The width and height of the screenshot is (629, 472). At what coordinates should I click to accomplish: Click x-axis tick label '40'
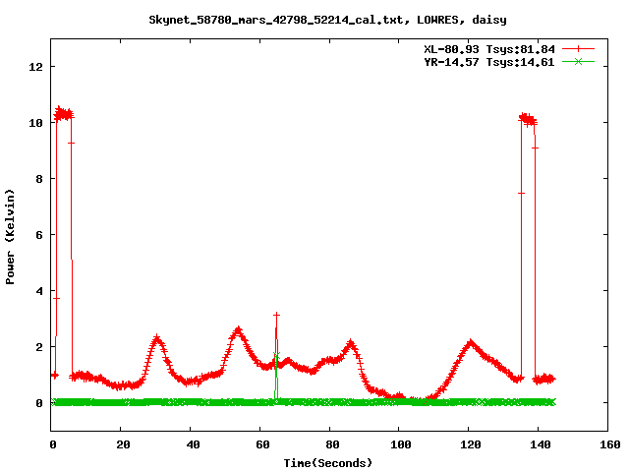pos(194,444)
